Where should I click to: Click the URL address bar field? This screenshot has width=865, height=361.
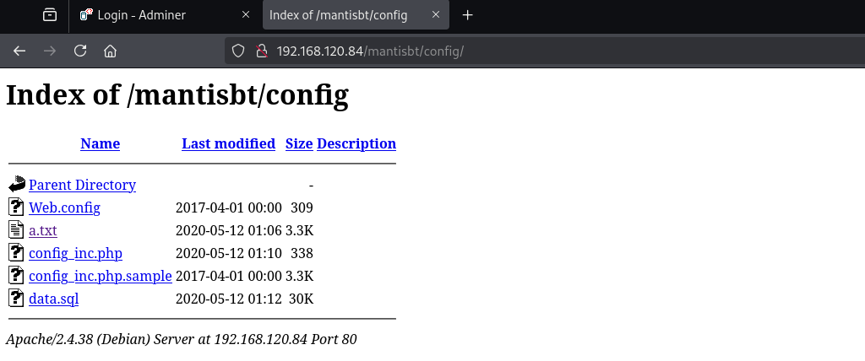(x=507, y=51)
